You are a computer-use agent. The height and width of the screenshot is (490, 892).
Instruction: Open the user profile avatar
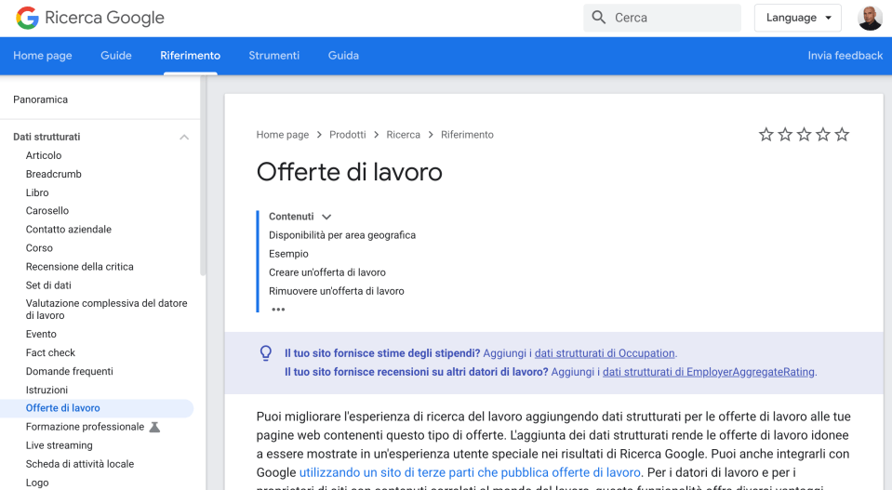click(870, 18)
